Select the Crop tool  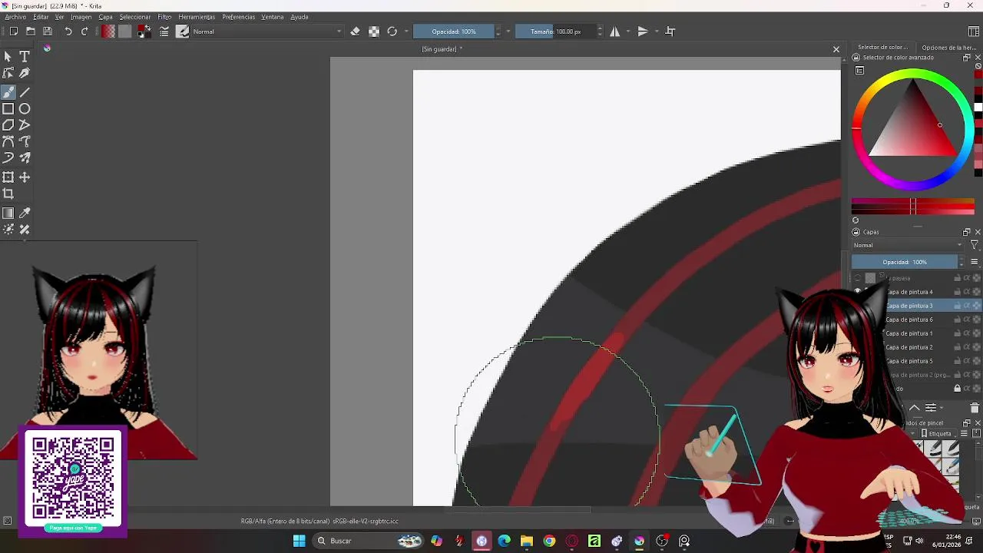point(8,194)
